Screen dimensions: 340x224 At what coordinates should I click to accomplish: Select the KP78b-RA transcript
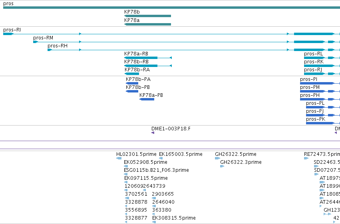[131, 74]
